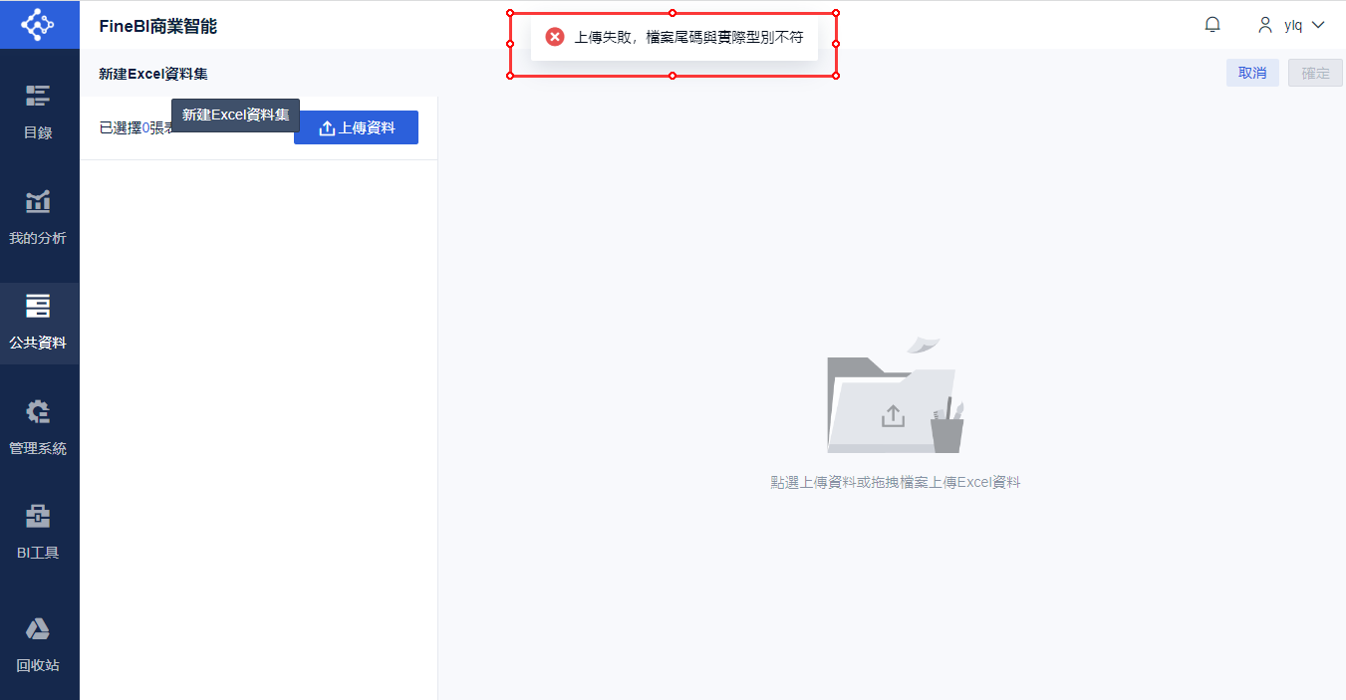Click the folder upload illustration
This screenshot has height=700, width=1346.
coord(895,396)
